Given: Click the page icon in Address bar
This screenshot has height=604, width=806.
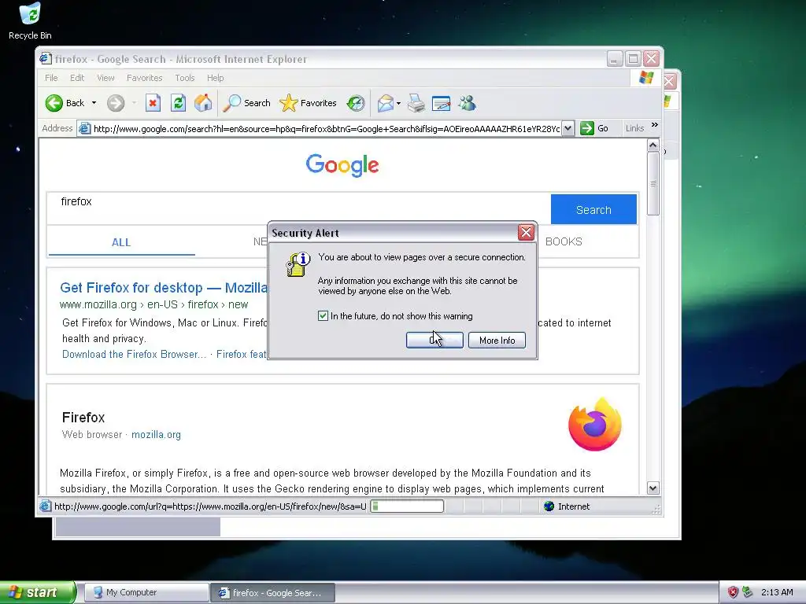Looking at the screenshot, I should click(x=84, y=128).
